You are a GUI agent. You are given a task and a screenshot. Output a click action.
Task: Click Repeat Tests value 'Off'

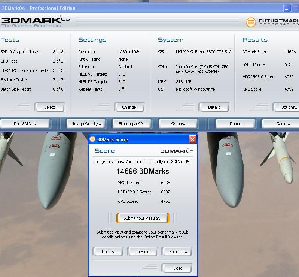tap(121, 89)
